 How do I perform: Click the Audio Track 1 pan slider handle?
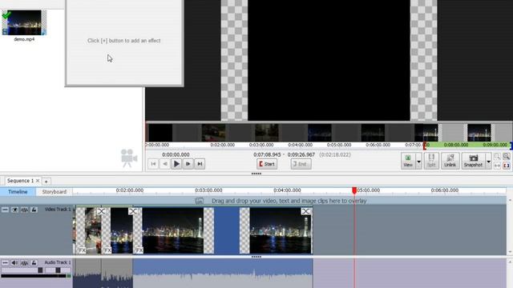point(58,270)
